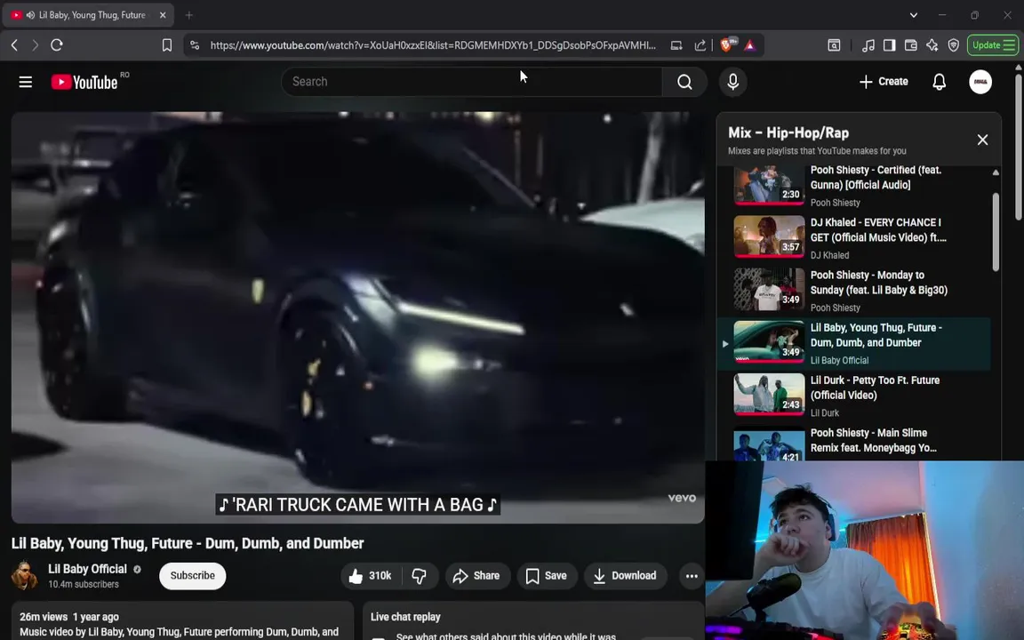Viewport: 1024px width, 640px height.
Task: Select Dum, Dumb, and Dumber playlist item
Action: click(854, 343)
